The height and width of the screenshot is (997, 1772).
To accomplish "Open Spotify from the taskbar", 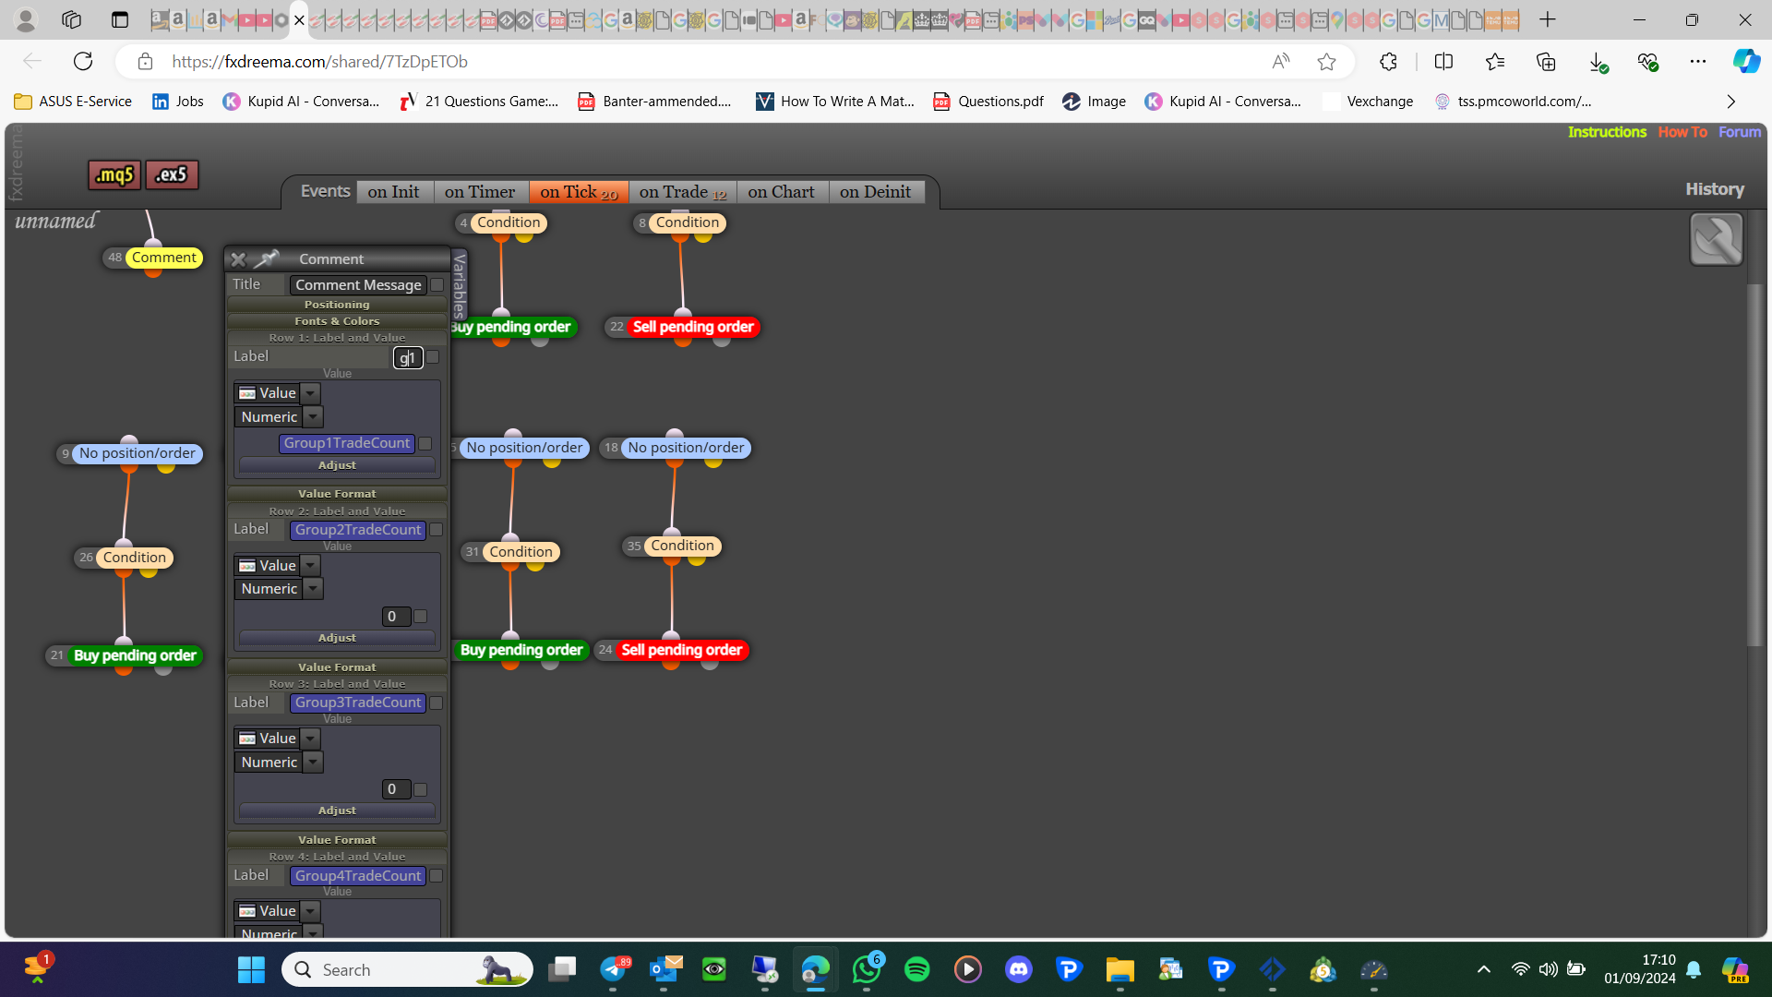I will (x=917, y=969).
